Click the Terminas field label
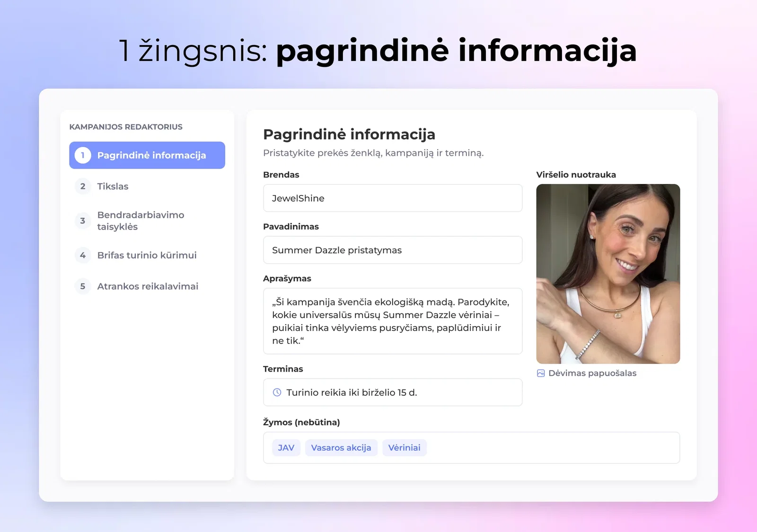 click(x=283, y=369)
